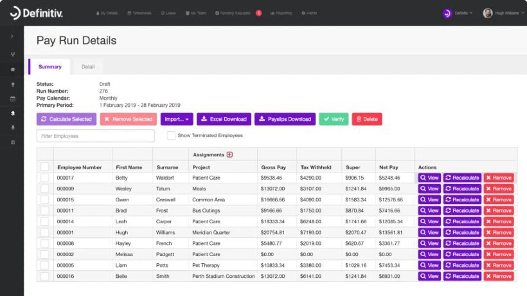Recalculate pay for Gwen Creswell
The image size is (527, 296).
[x=461, y=200]
